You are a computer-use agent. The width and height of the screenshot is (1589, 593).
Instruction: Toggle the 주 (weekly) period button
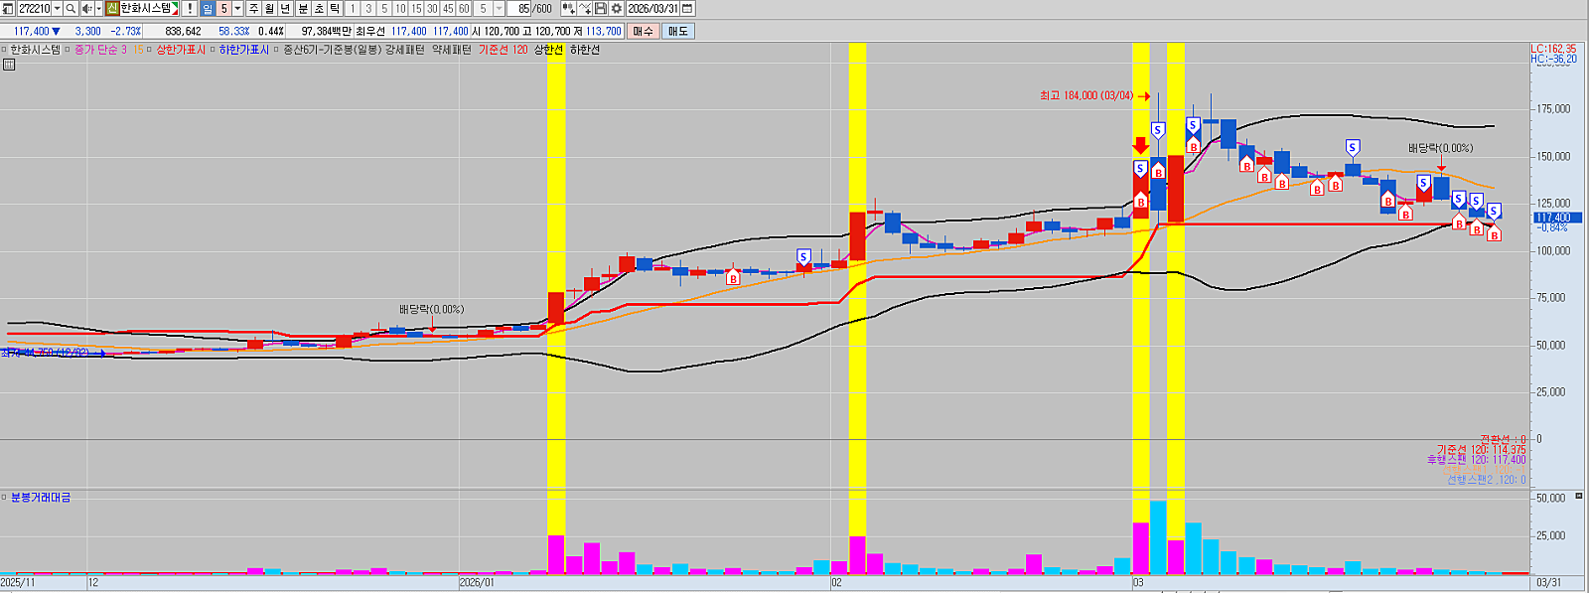[254, 8]
